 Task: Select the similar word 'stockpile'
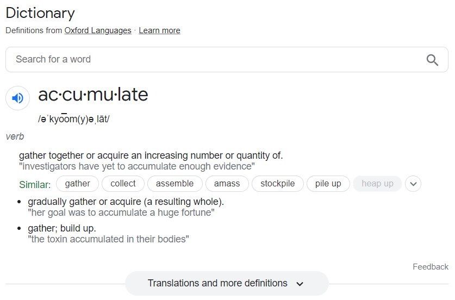[x=277, y=184]
